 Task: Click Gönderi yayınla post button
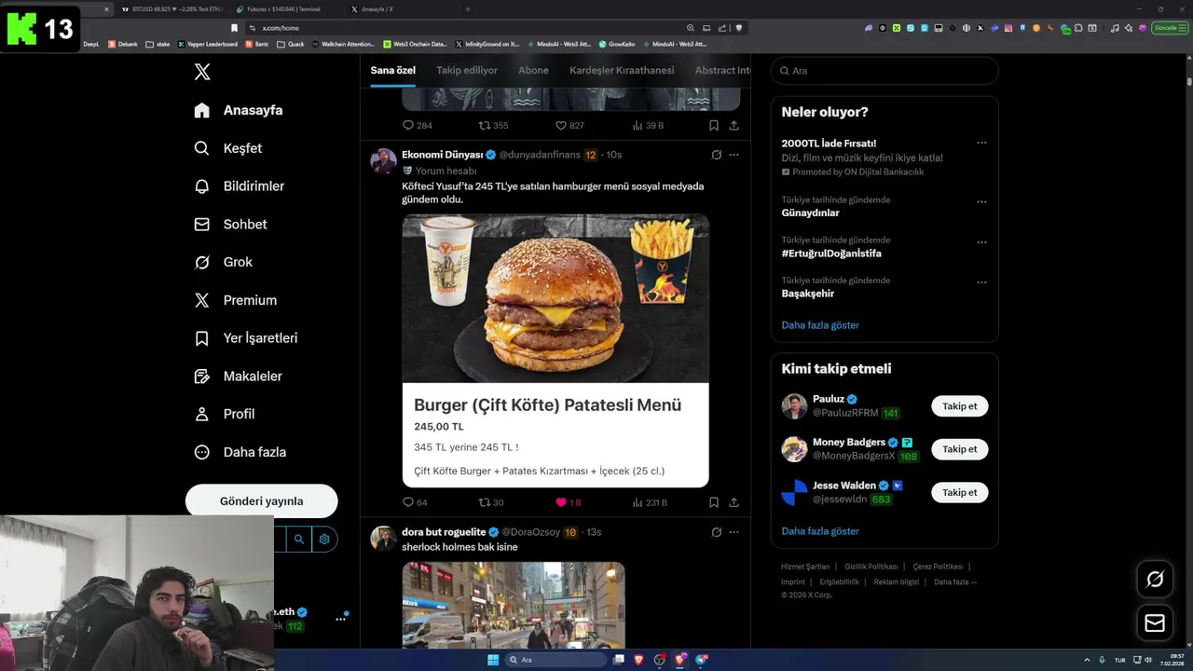point(261,500)
